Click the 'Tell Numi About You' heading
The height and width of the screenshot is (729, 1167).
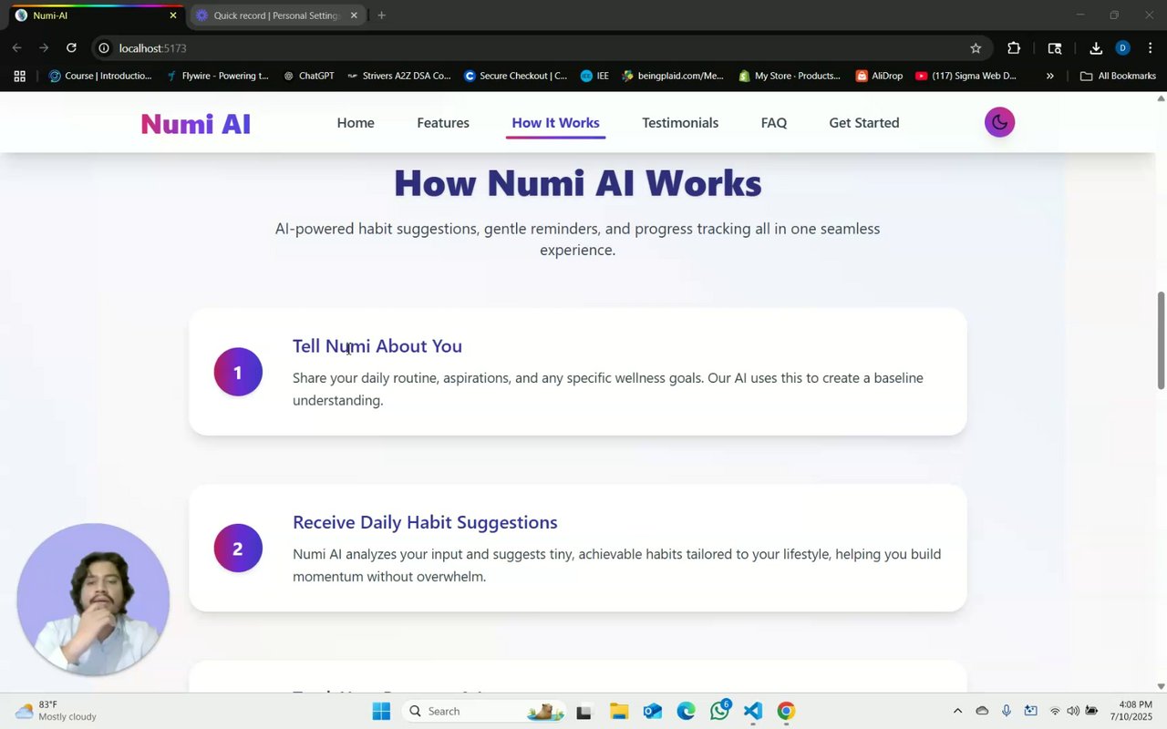377,346
